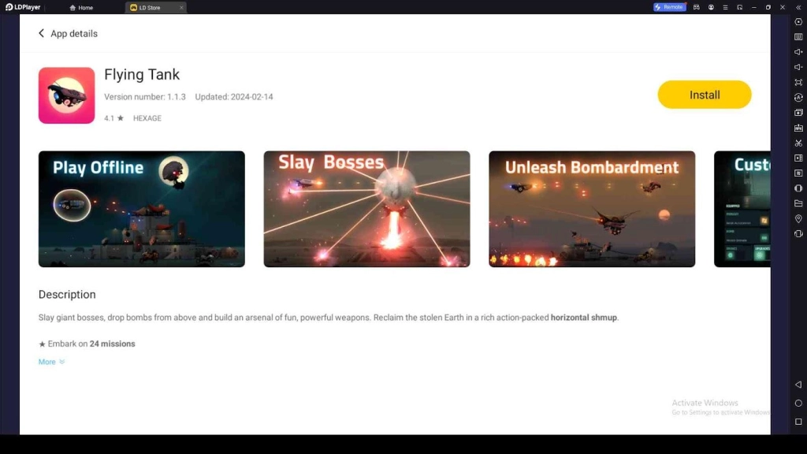Click the install APK icon in sidebar

coord(798,128)
